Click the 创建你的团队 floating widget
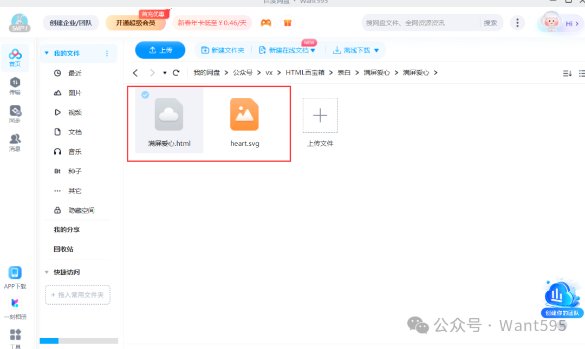The image size is (585, 349). [562, 298]
